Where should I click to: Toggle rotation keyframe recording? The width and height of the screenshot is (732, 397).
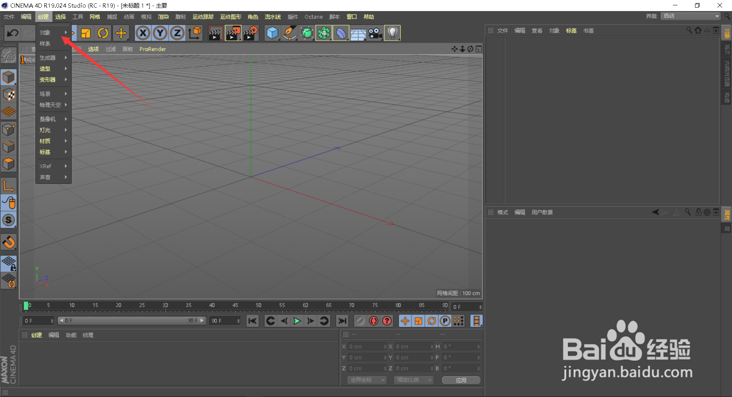(432, 321)
